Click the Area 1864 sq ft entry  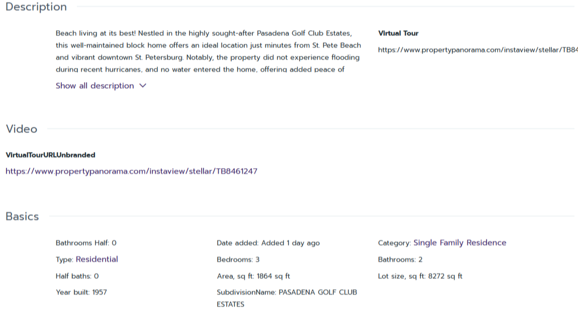[253, 276]
